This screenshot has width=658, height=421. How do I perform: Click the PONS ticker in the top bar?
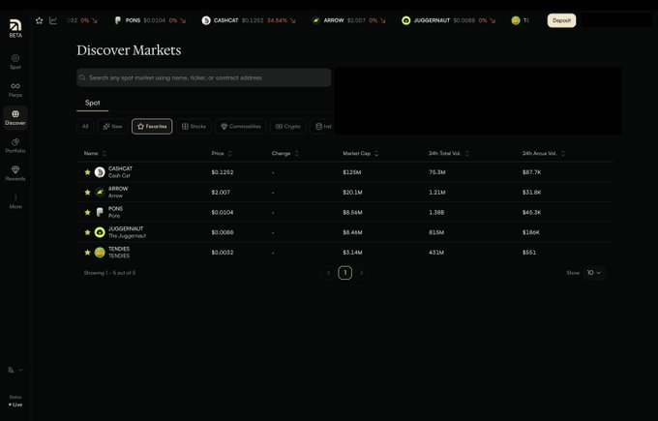(x=150, y=20)
